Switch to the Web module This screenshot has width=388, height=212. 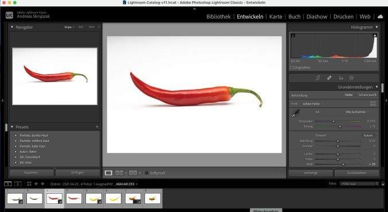(x=365, y=17)
